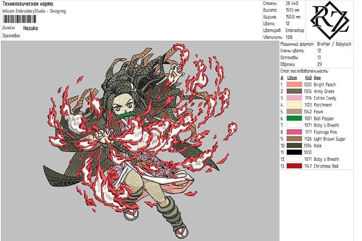Click the 'Цвет' column header
Image resolution: width=362 pixels, height=241 pixels.
pyautogui.click(x=292, y=78)
